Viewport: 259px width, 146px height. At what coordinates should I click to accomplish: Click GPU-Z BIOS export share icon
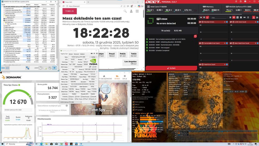click(x=90, y=67)
